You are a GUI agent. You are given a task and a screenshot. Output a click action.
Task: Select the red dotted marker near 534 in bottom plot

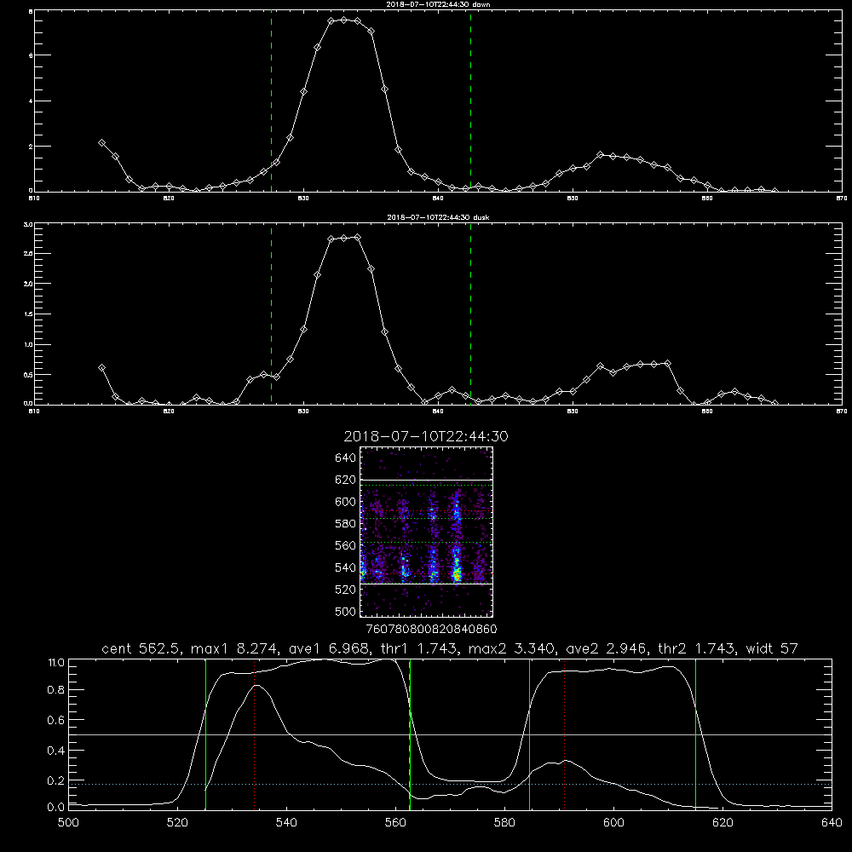coord(254,734)
